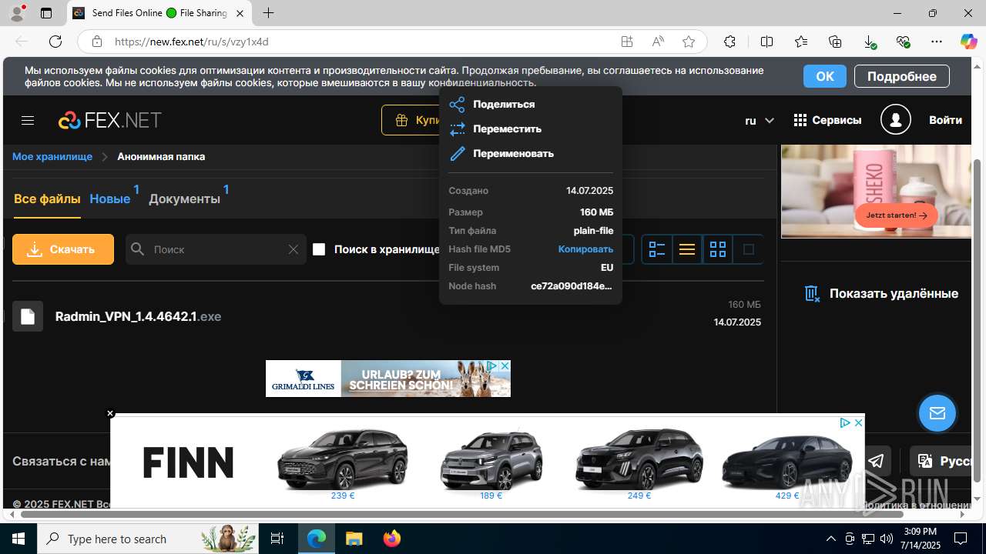Viewport: 986px width, 554px height.
Task: Open the blue mail chat bubble
Action: tap(937, 414)
